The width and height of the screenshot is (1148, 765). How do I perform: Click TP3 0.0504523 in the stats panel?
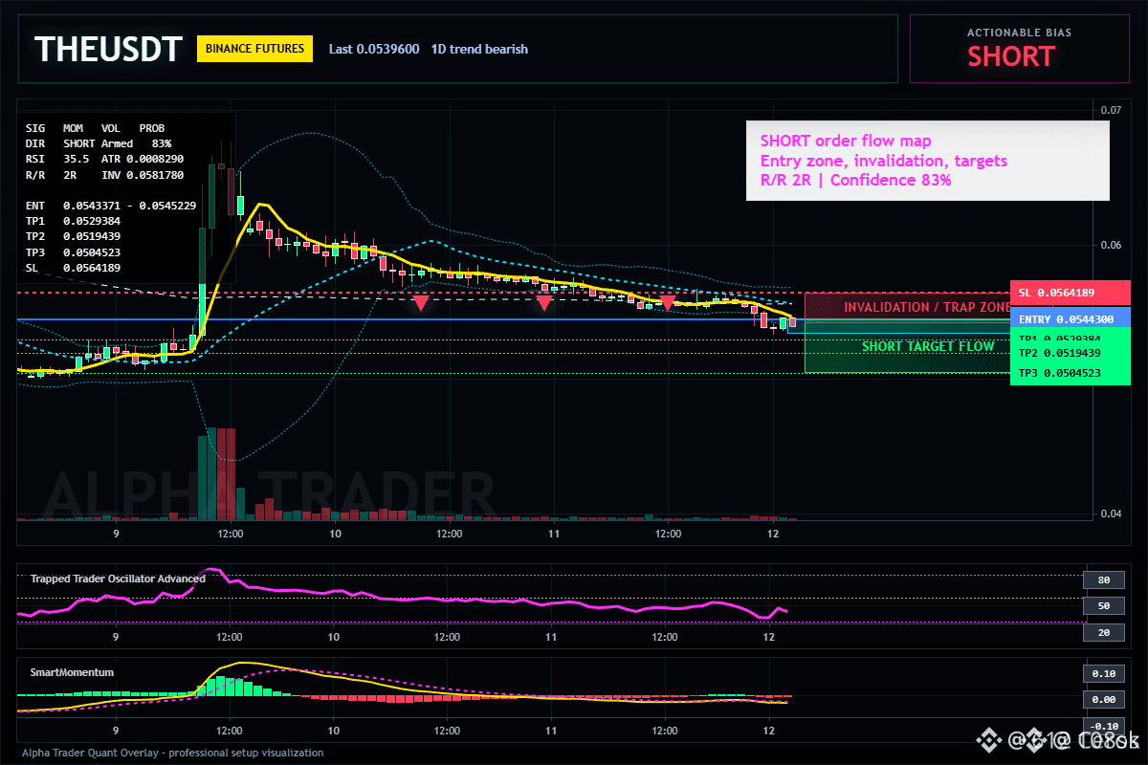pos(73,252)
